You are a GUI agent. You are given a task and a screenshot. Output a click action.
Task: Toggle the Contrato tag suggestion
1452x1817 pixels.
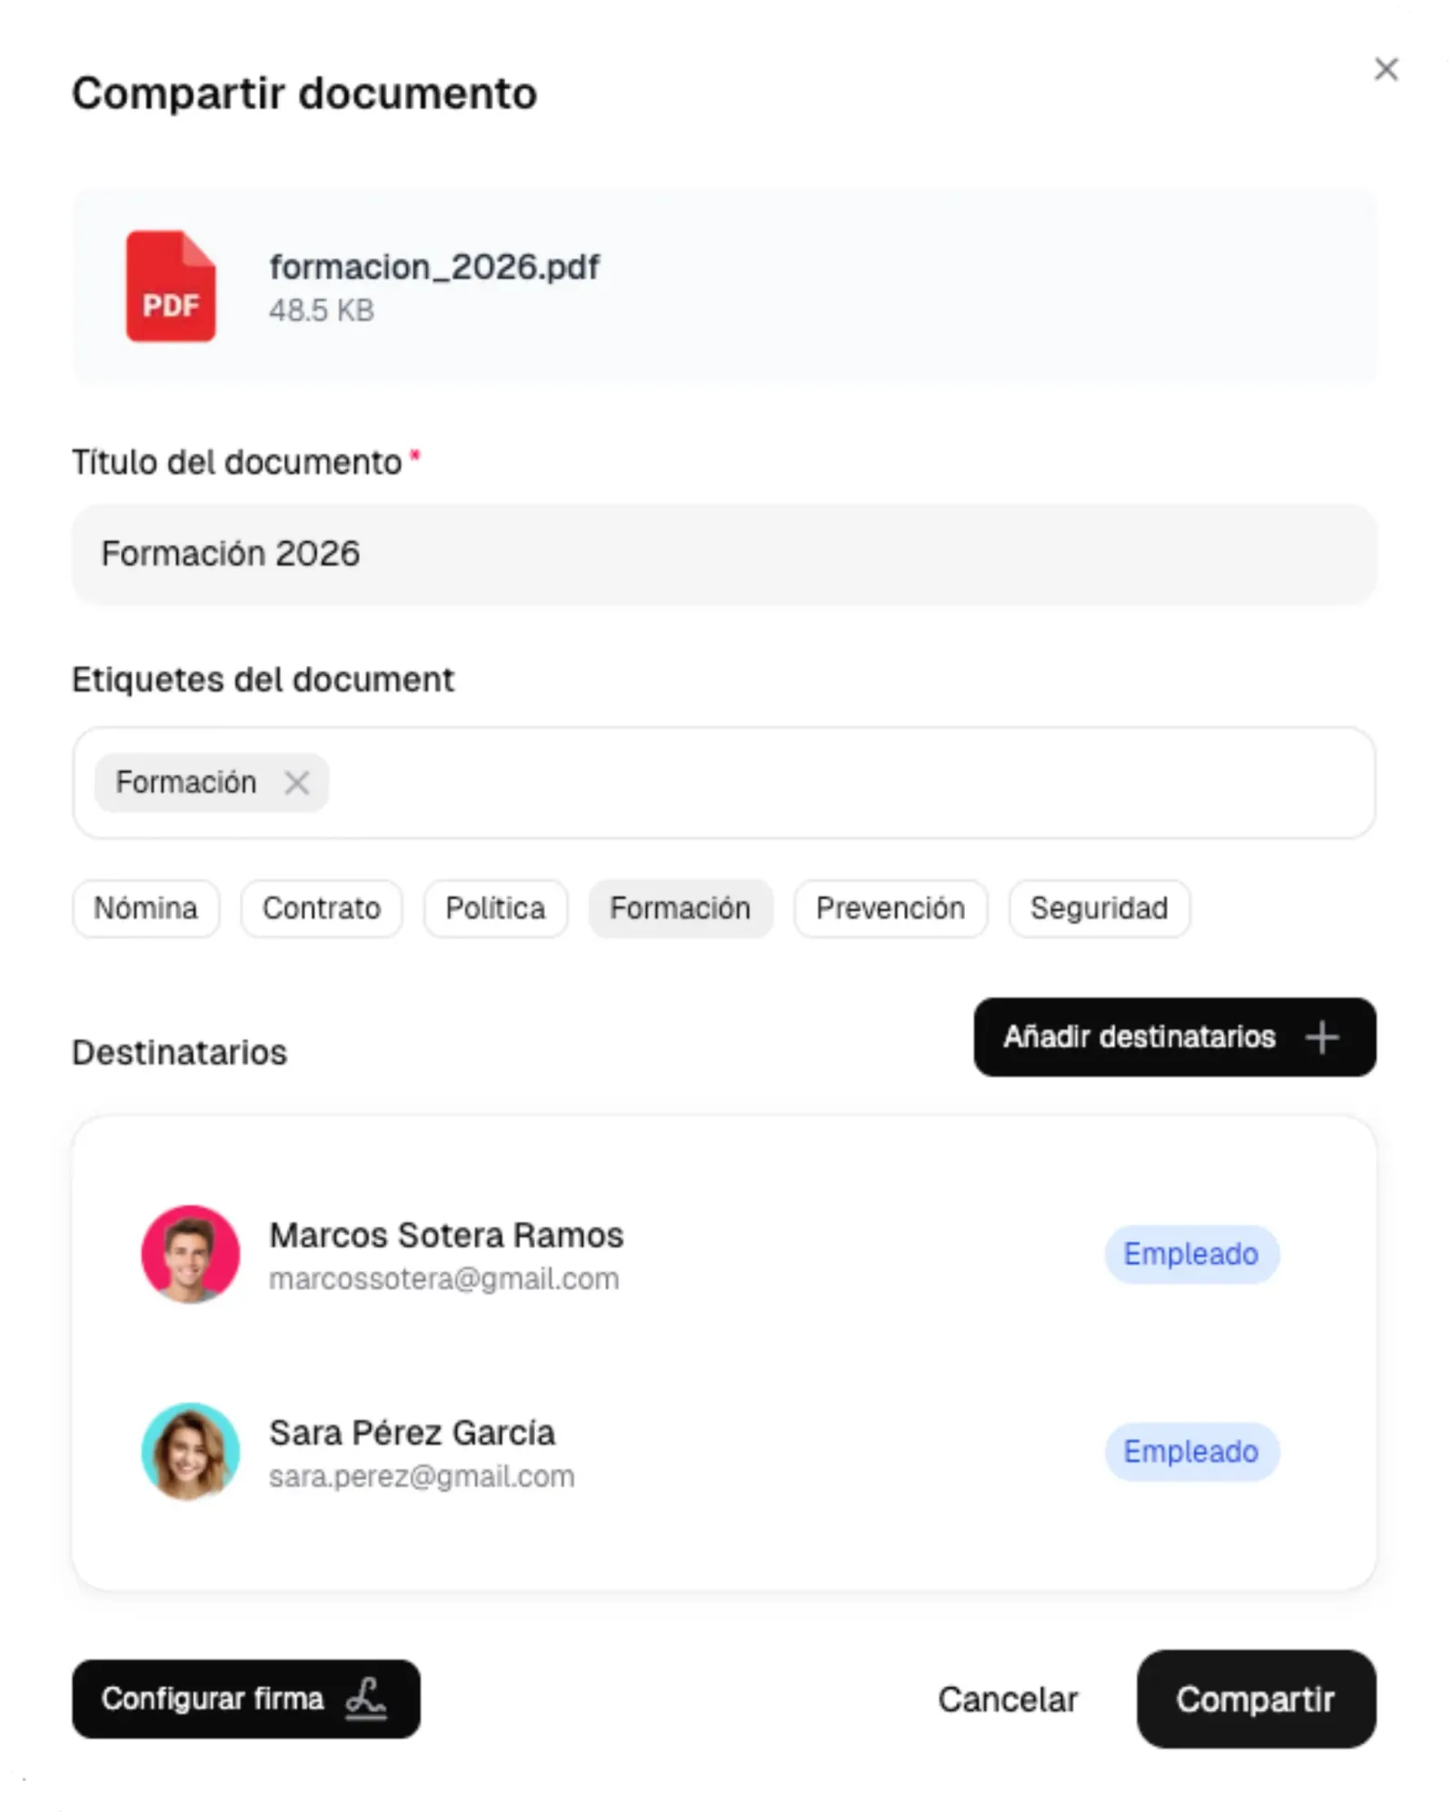[x=322, y=908]
